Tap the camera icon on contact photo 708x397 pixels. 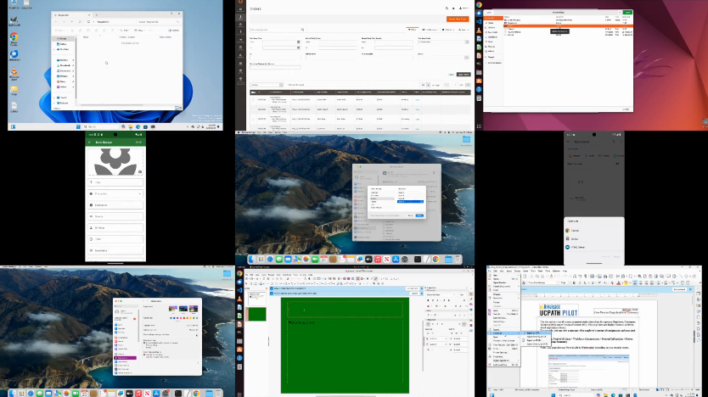point(140,172)
